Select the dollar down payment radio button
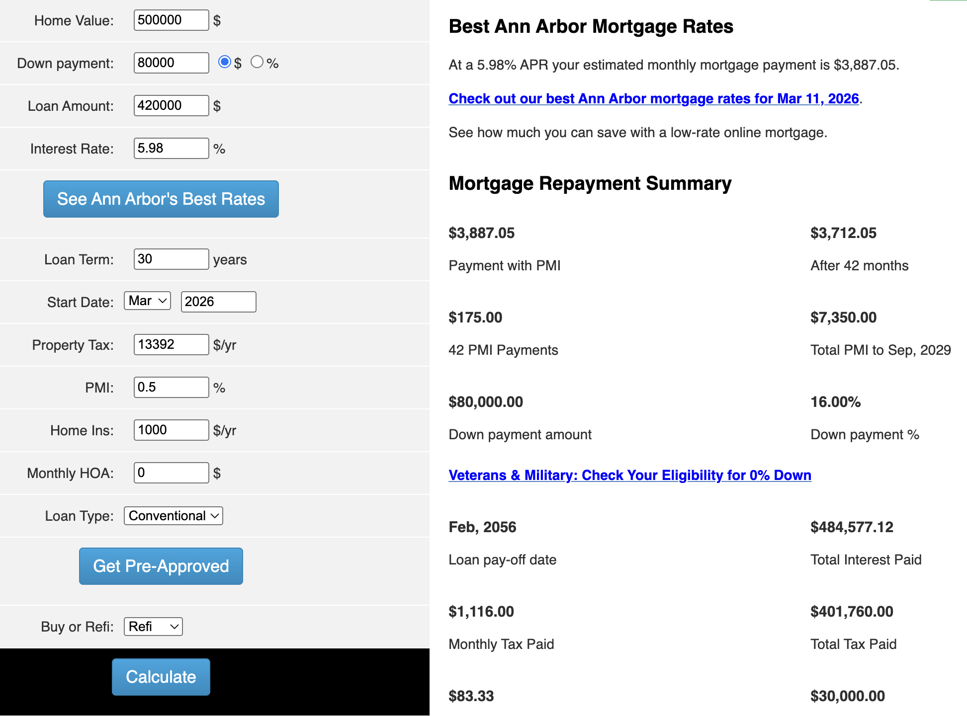Viewport: 967px width, 716px height. tap(225, 62)
